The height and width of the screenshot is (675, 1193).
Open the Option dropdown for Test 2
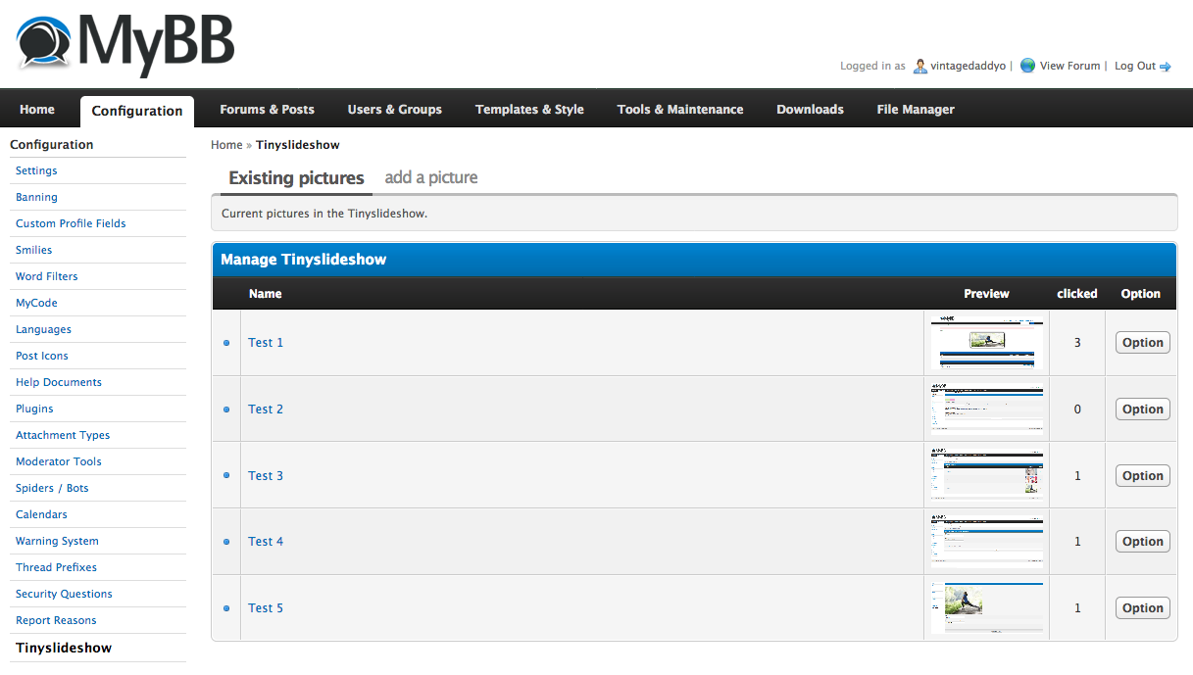click(x=1142, y=410)
